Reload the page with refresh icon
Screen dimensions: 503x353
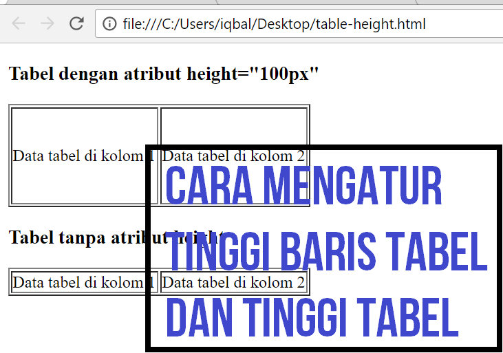pos(76,23)
